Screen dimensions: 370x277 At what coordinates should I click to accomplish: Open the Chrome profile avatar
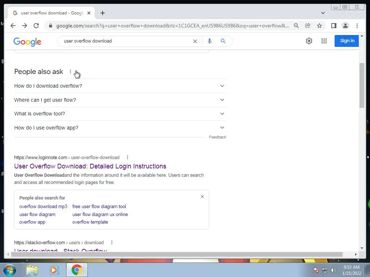[345, 26]
